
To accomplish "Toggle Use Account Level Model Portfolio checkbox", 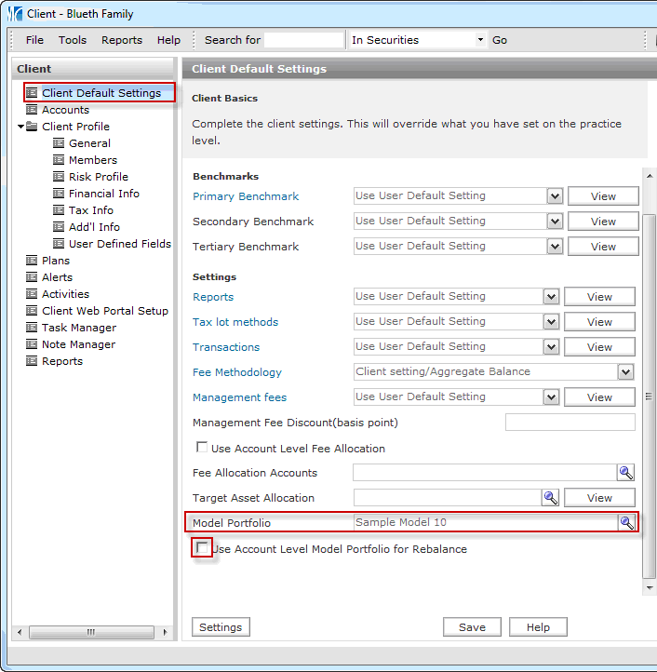I will point(202,548).
